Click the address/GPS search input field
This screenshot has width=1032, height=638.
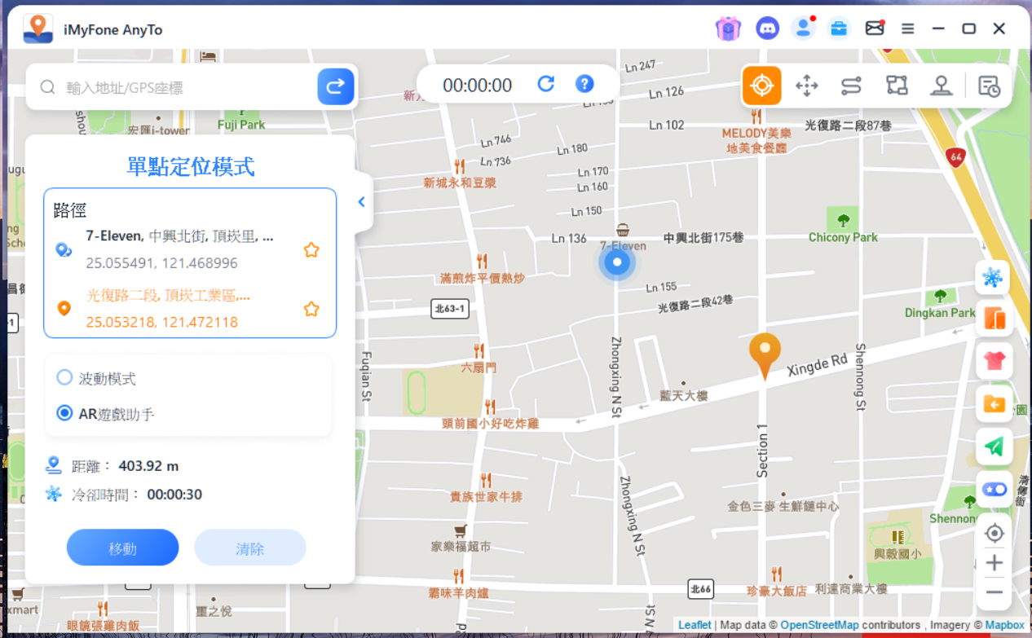(187, 87)
